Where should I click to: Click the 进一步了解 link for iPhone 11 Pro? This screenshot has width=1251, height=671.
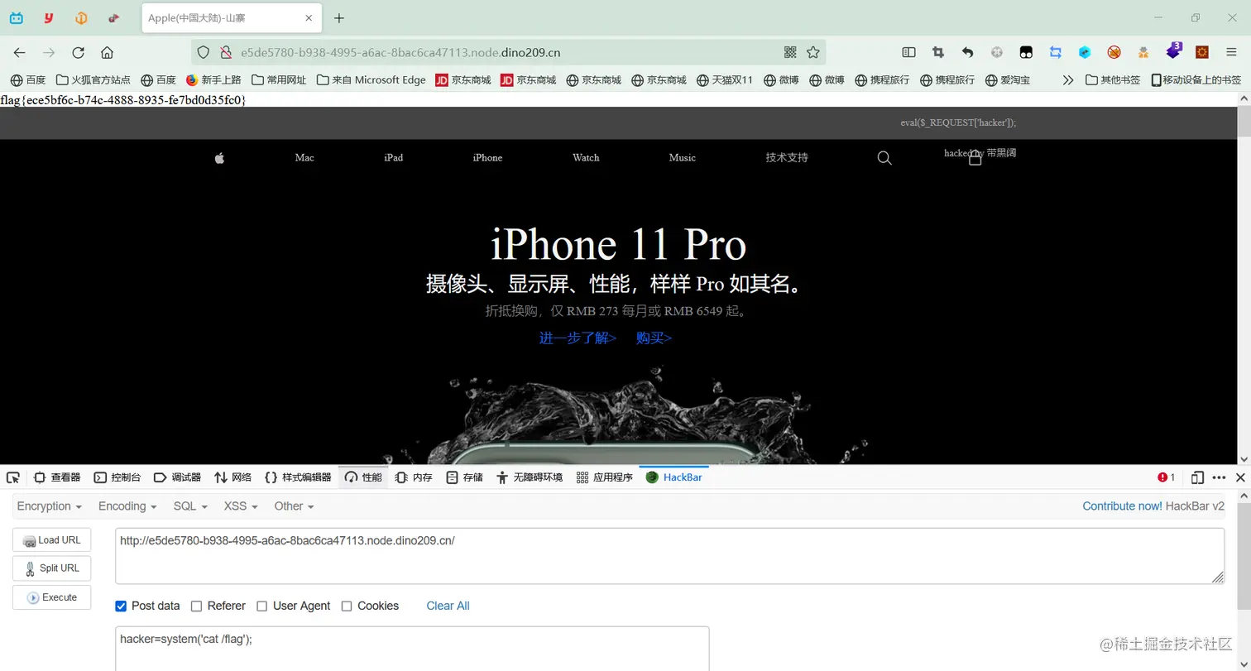point(577,338)
